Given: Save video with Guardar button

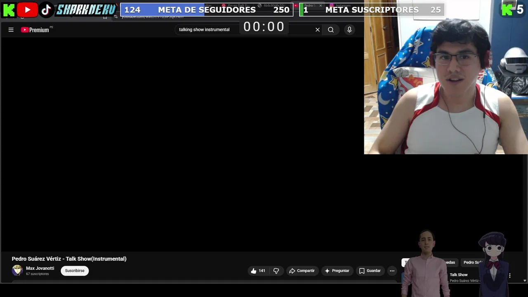Looking at the screenshot, I should (x=370, y=271).
